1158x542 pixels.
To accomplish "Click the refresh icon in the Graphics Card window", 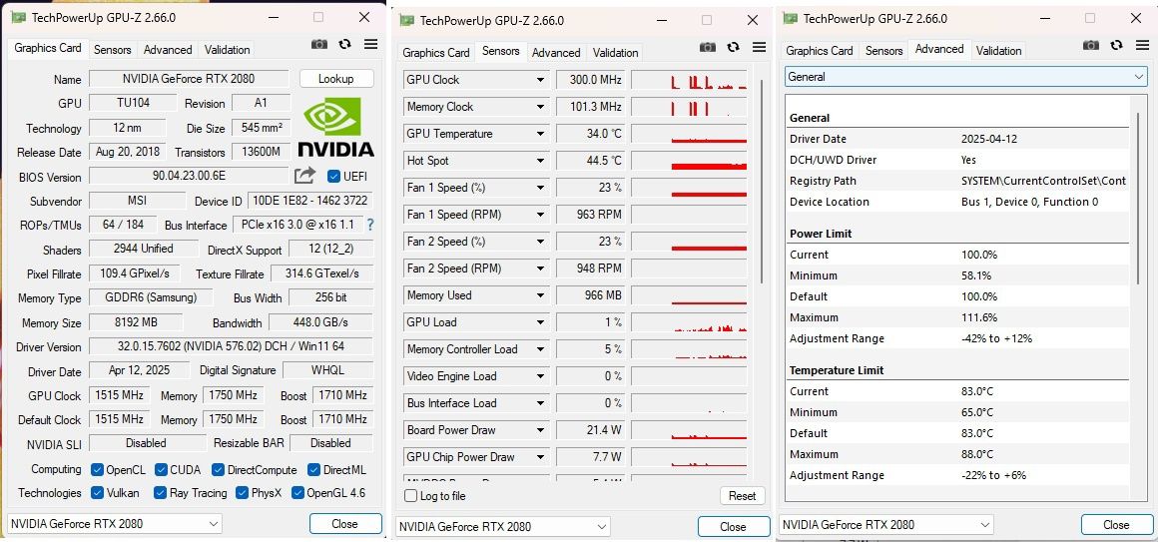I will pyautogui.click(x=344, y=44).
